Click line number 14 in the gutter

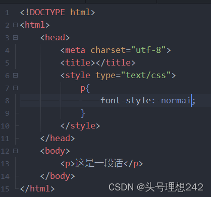point(5,176)
